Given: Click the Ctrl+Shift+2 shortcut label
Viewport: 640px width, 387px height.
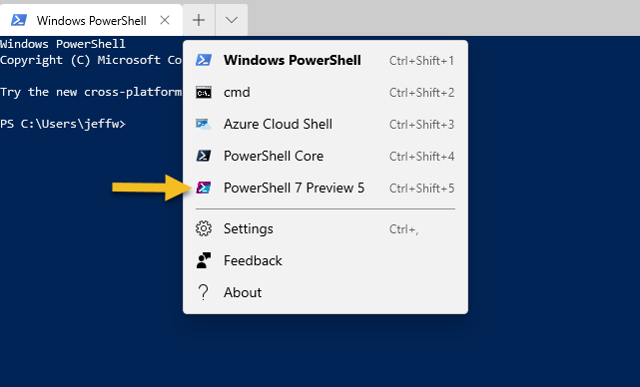Looking at the screenshot, I should pyautogui.click(x=421, y=93).
